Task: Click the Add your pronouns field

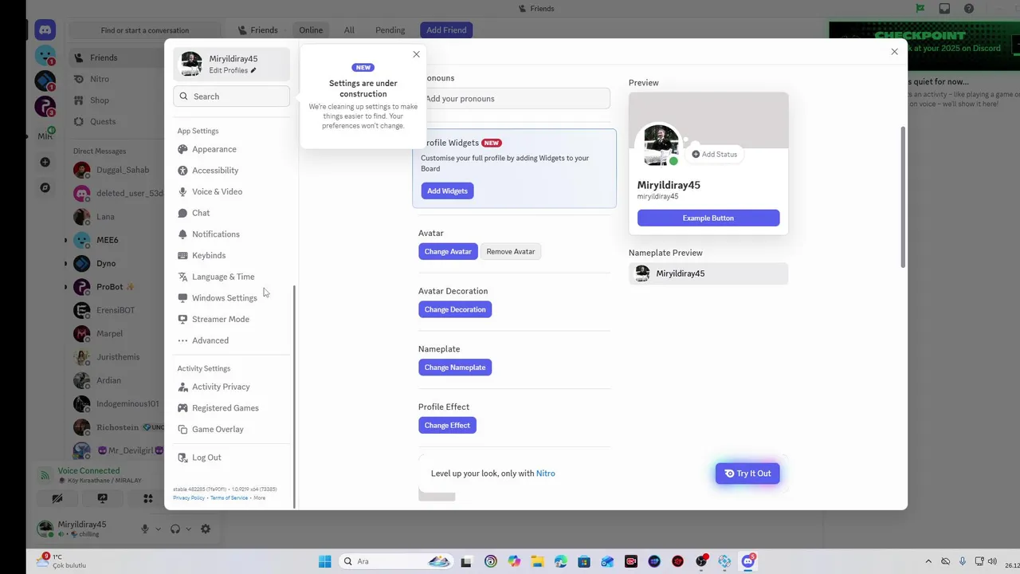Action: point(514,99)
